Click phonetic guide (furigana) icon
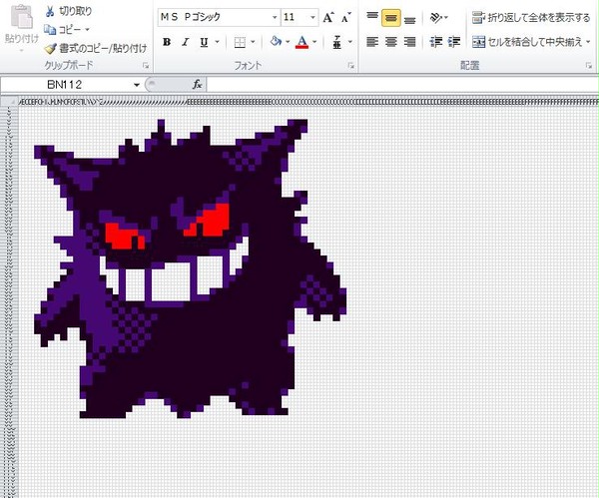The height and width of the screenshot is (498, 599). (337, 42)
